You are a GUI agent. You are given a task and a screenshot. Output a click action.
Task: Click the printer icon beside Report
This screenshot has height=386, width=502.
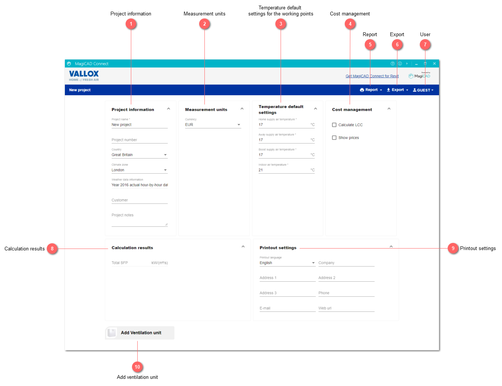tap(362, 90)
